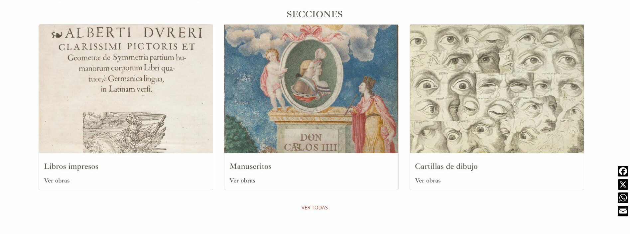Open the Alberti Dureri book cover image
This screenshot has height=234, width=630.
pyautogui.click(x=126, y=89)
